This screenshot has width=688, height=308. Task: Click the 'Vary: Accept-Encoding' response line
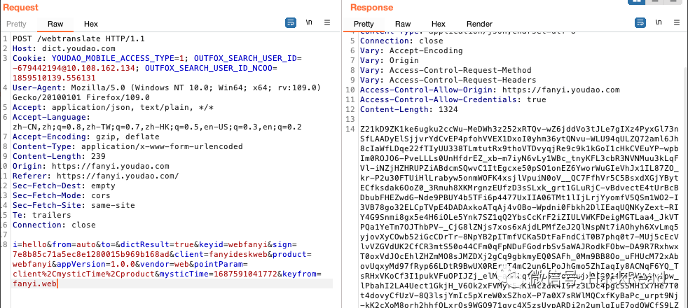[411, 51]
